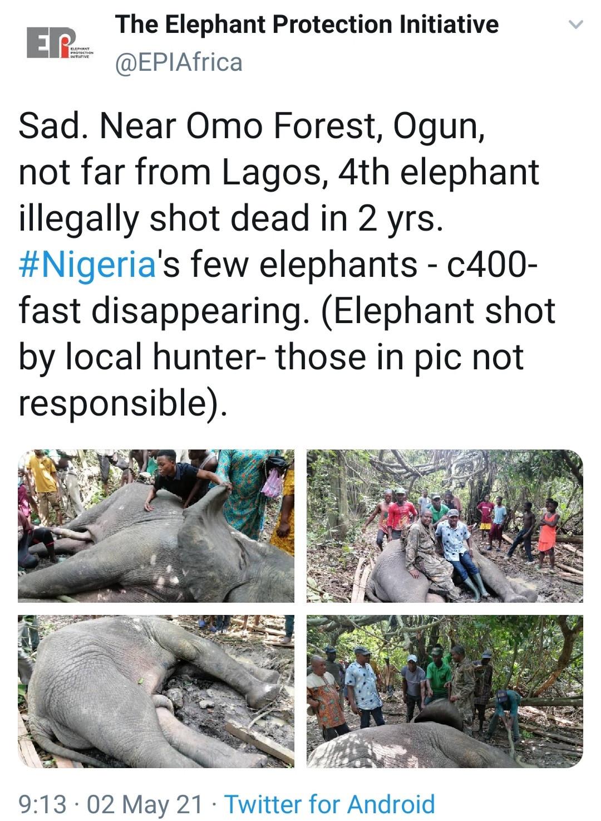601x821 pixels.
Task: Click the 9:13 · 02 May 21 timestamp
Action: click(x=111, y=804)
